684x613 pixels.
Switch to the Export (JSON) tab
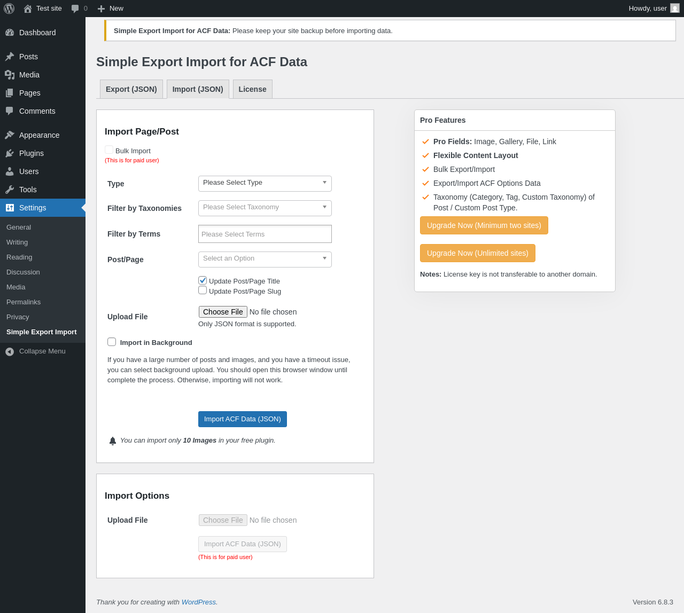[x=131, y=89]
